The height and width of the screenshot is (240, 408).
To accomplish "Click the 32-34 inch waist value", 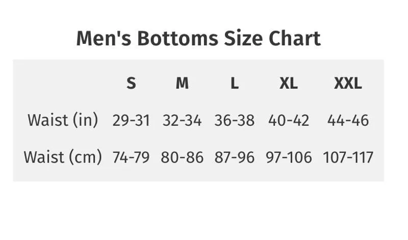I will 182,120.
